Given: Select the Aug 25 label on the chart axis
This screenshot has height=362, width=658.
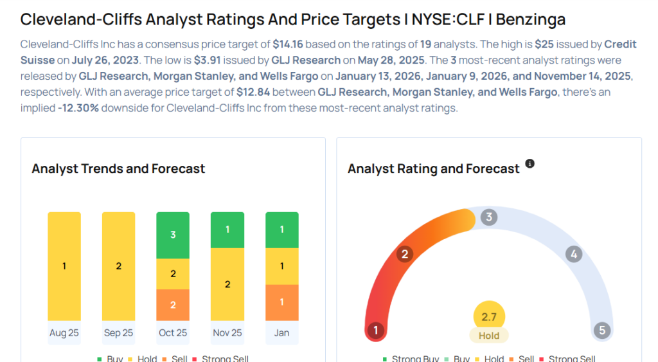Looking at the screenshot, I should 64,333.
